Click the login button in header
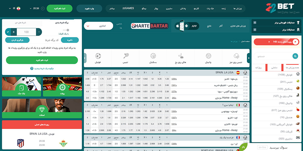The image size is (303, 151). coord(89,8)
